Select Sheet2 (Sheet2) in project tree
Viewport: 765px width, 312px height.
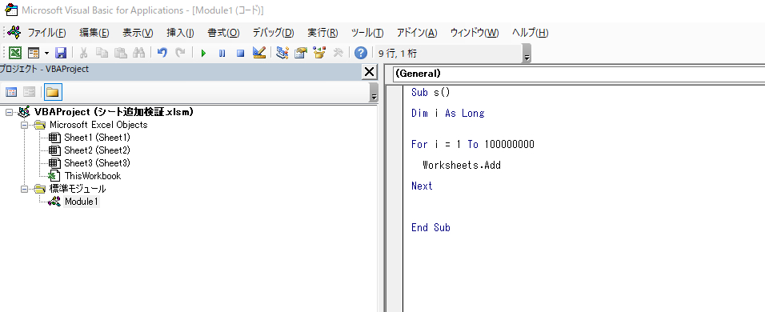pos(97,150)
